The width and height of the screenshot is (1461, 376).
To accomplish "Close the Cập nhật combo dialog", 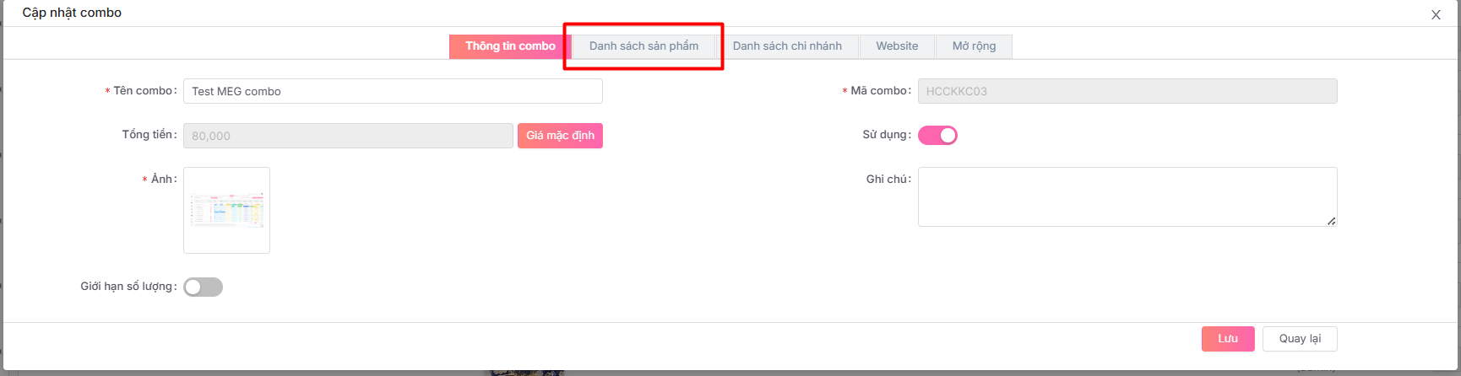I will pos(1436,15).
